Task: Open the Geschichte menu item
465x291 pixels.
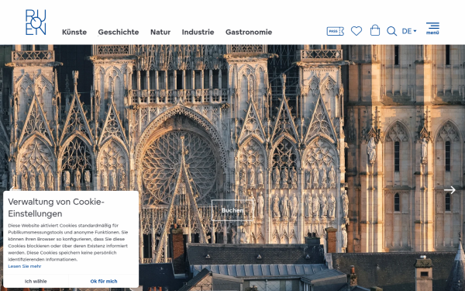Action: (119, 32)
